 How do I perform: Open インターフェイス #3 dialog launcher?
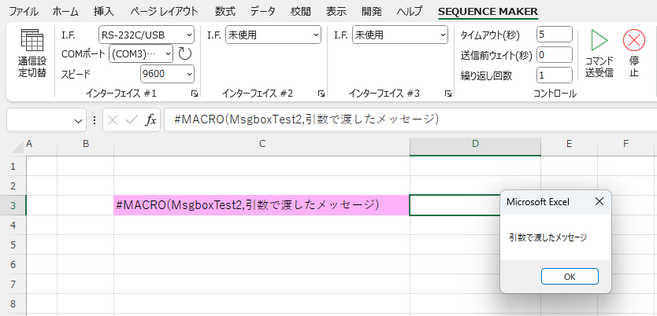point(448,94)
